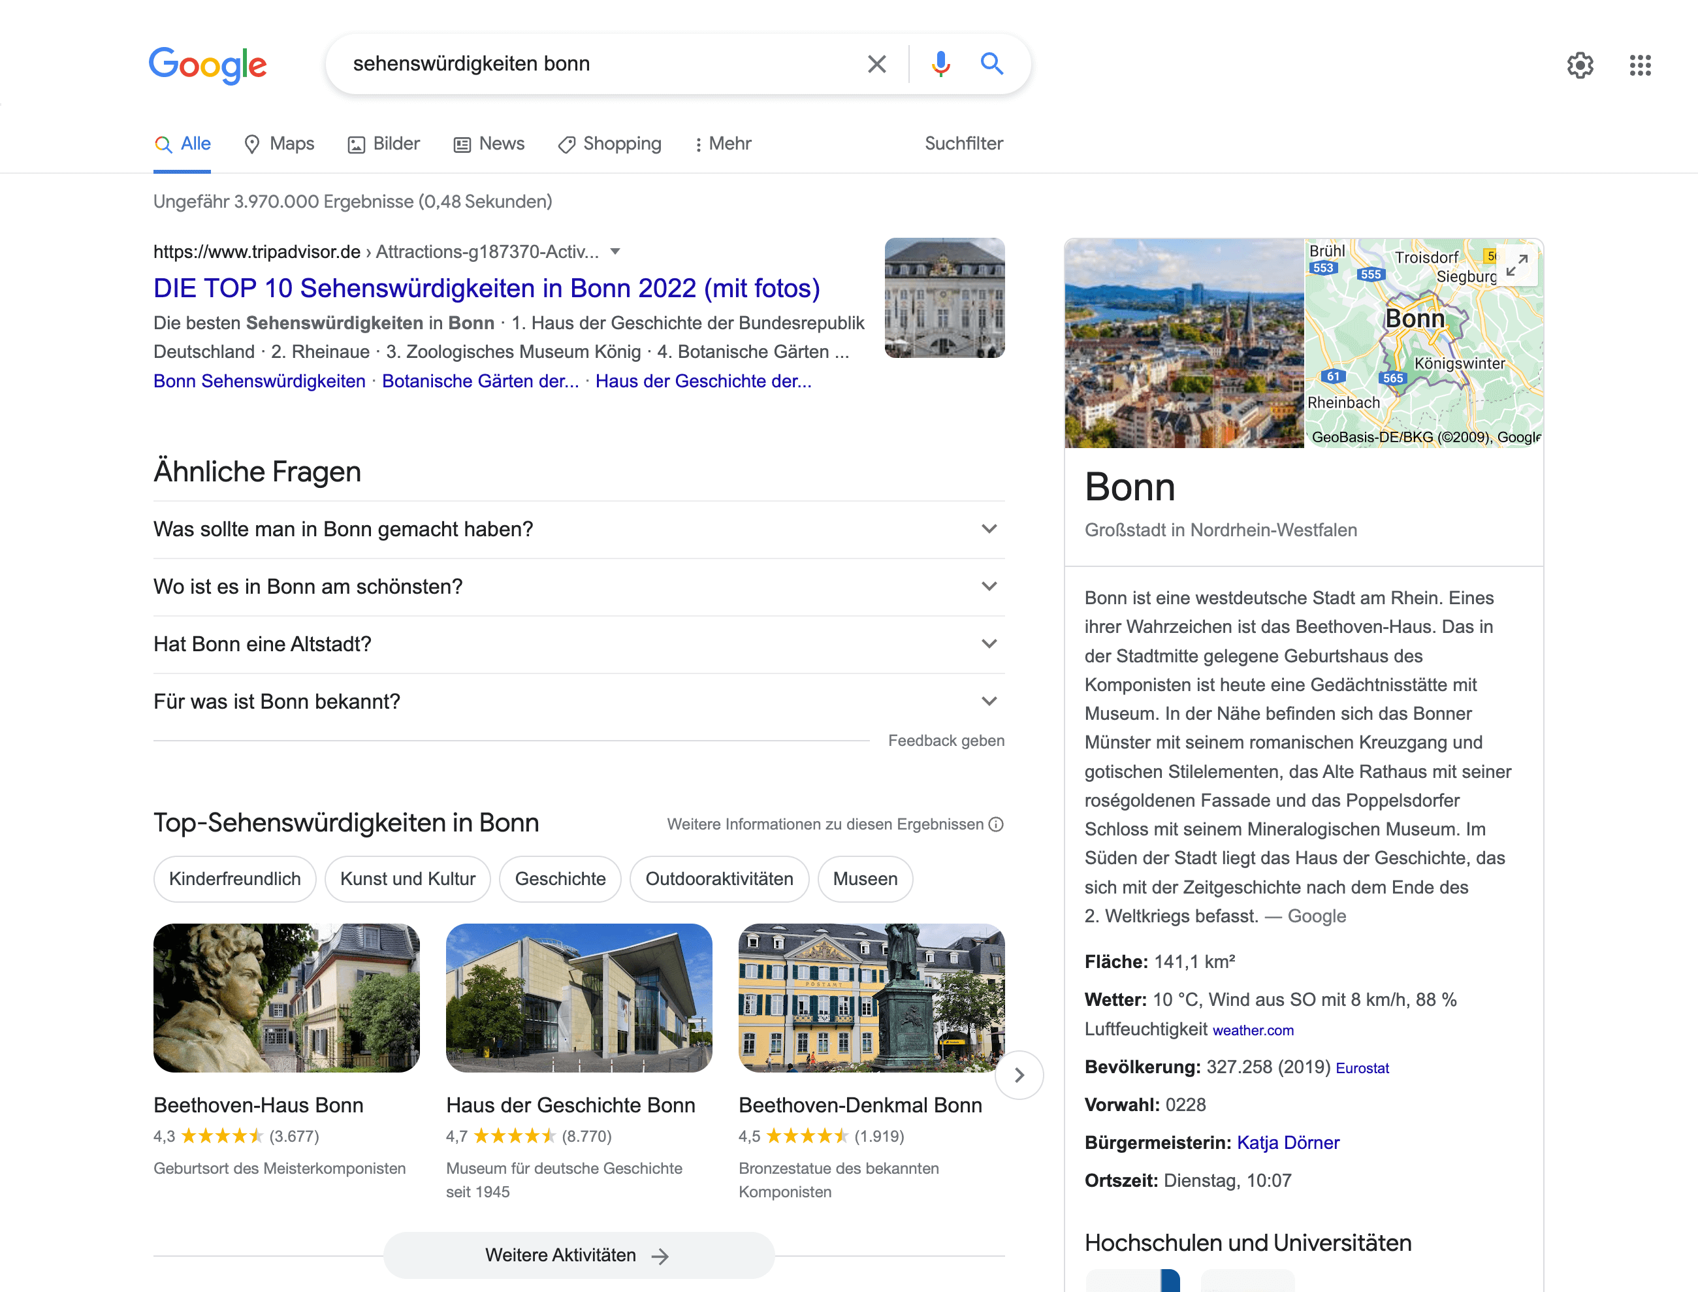The image size is (1698, 1292).
Task: Open the Katja Dörner link
Action: (x=1288, y=1142)
